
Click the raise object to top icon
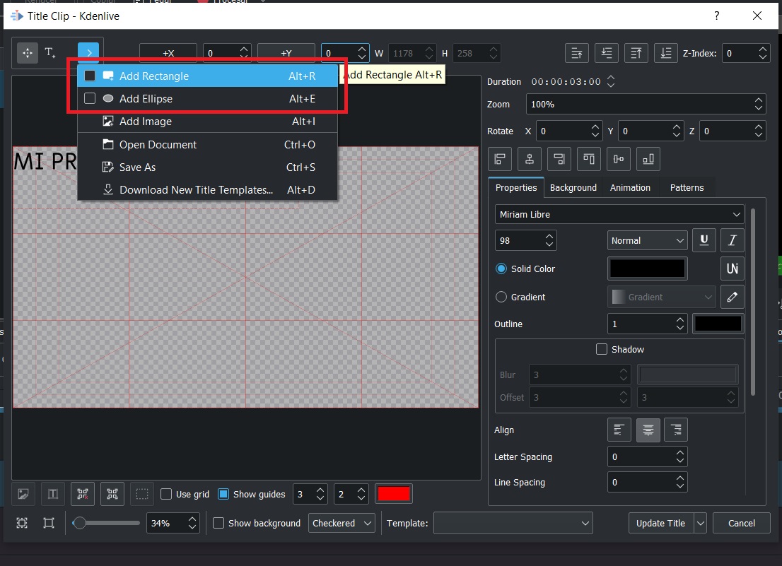pyautogui.click(x=636, y=53)
